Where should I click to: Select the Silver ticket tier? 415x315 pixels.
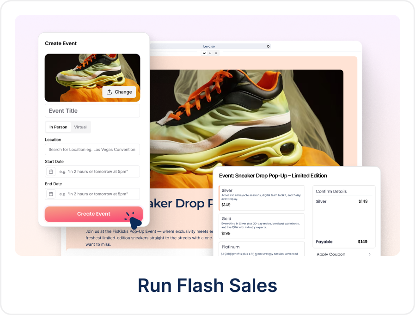click(262, 198)
